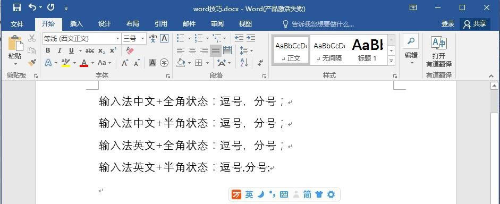Open the Quick Access Toolbar customize arrow
Image resolution: width=500 pixels, height=204 pixels.
[66, 8]
